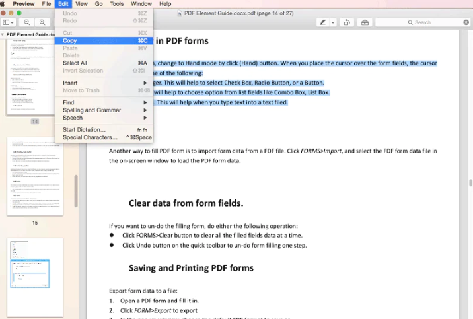Click the heading "Clear data from form fields."
This screenshot has height=319, width=473.
click(x=186, y=203)
